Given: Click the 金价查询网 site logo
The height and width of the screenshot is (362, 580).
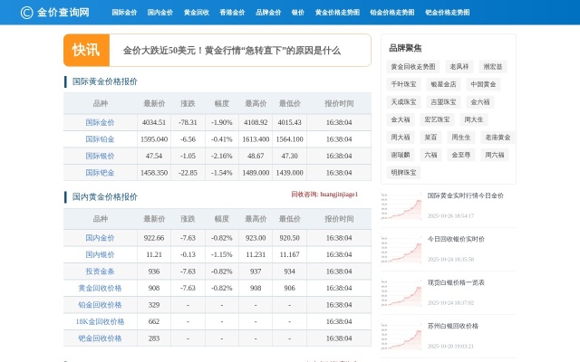Looking at the screenshot, I should tap(54, 12).
